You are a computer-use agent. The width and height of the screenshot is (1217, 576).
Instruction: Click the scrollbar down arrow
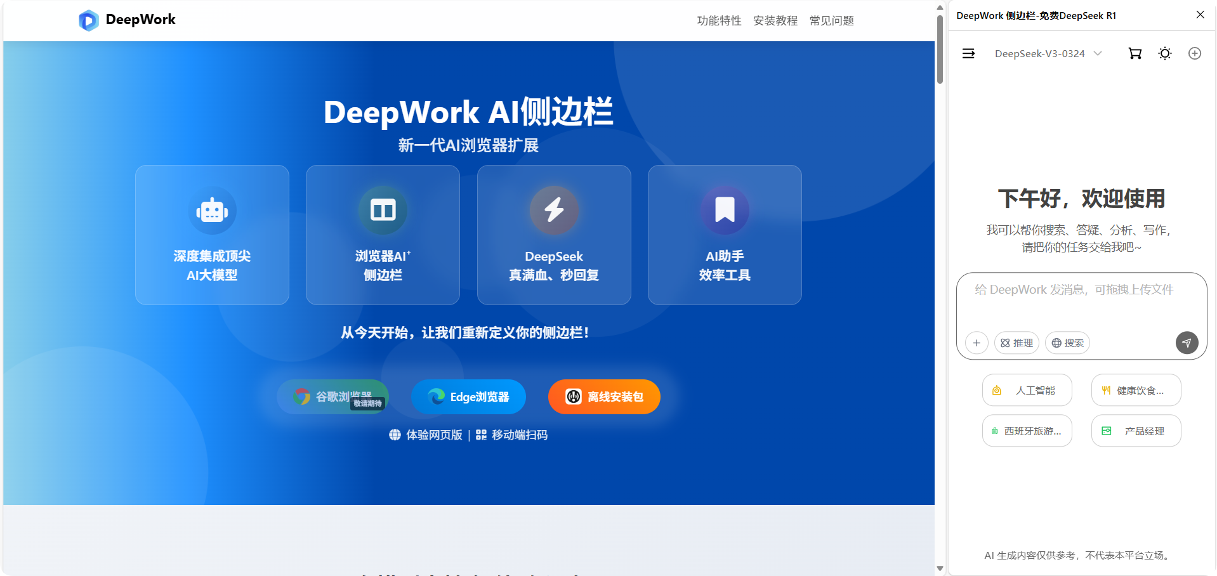point(940,568)
